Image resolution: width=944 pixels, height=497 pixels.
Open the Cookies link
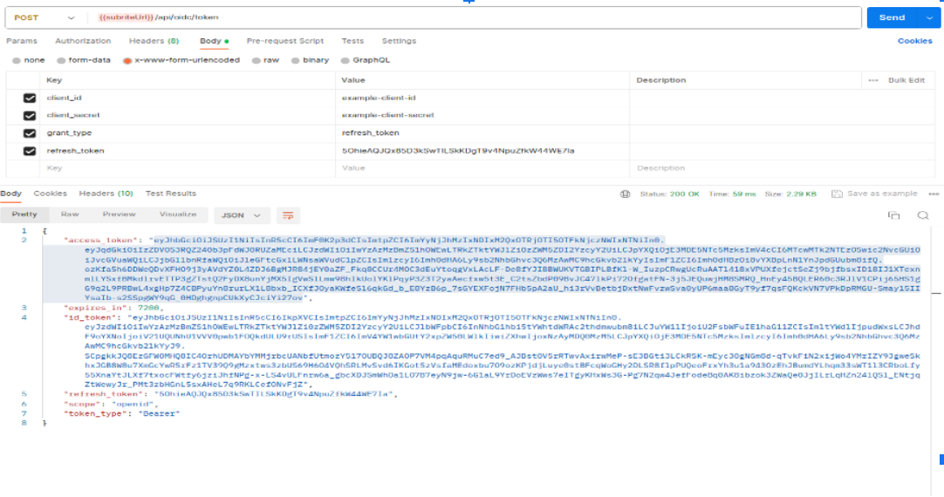(x=914, y=41)
